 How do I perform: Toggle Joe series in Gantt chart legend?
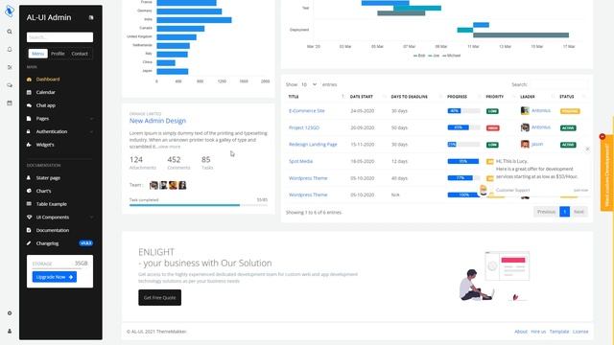(x=434, y=56)
